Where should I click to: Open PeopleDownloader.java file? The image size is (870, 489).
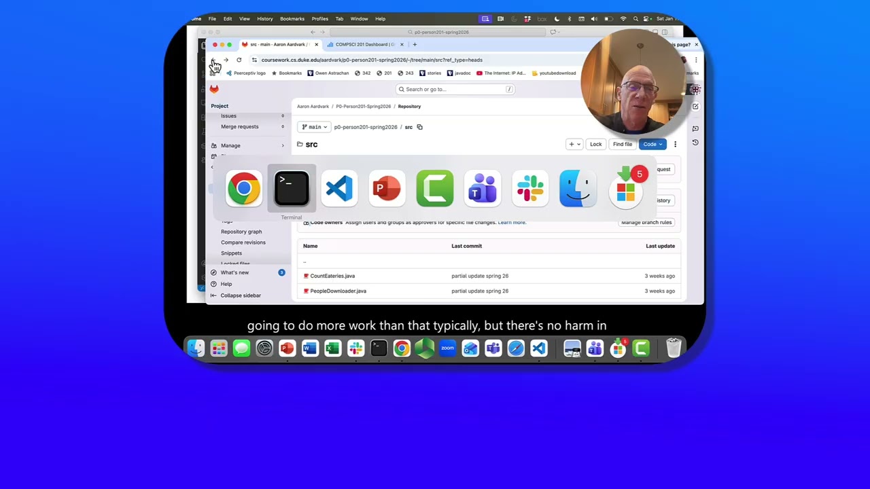tap(338, 291)
